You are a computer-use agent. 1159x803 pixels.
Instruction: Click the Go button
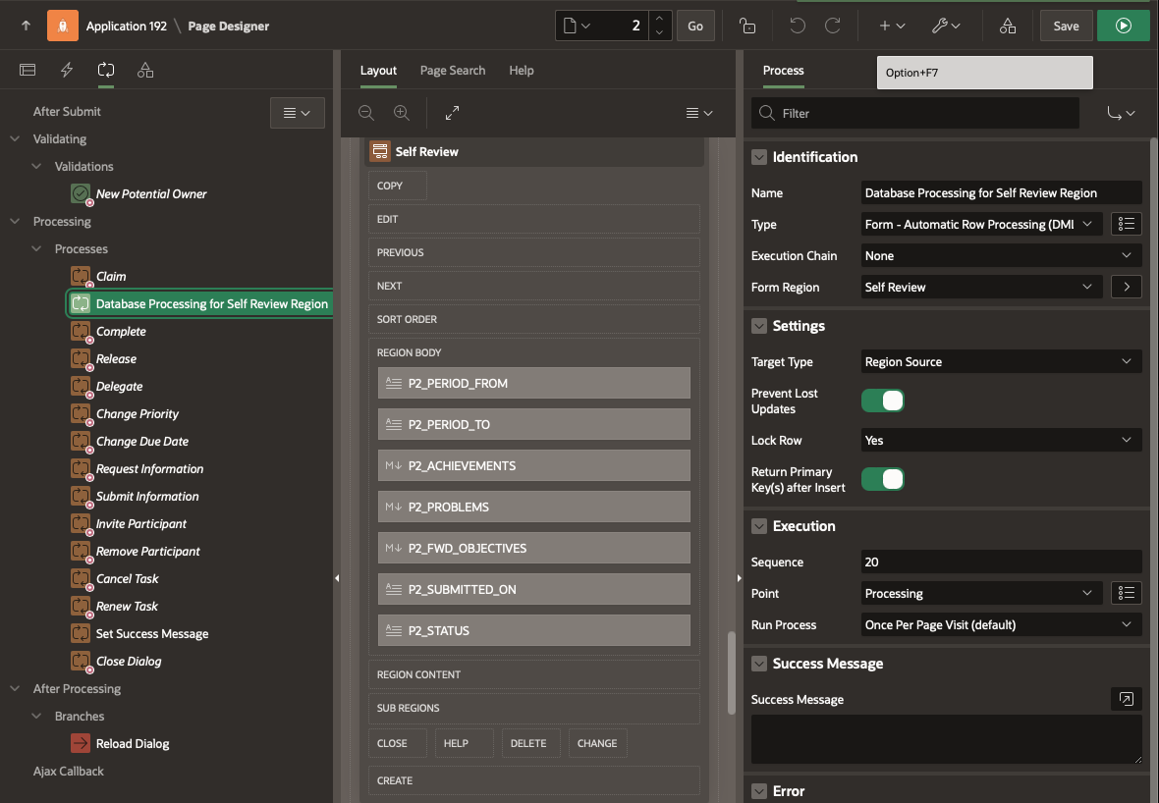click(694, 27)
